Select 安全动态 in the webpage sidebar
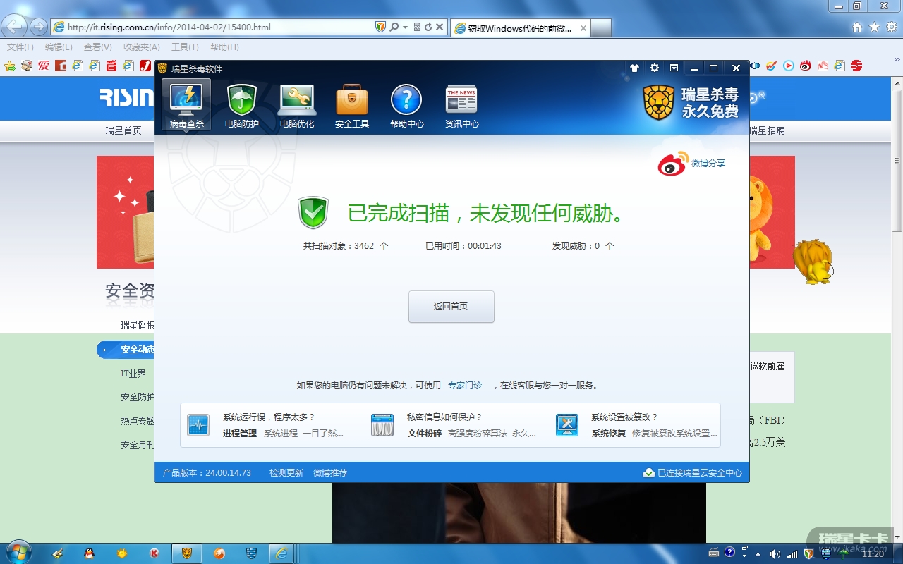The image size is (903, 564). pyautogui.click(x=126, y=350)
